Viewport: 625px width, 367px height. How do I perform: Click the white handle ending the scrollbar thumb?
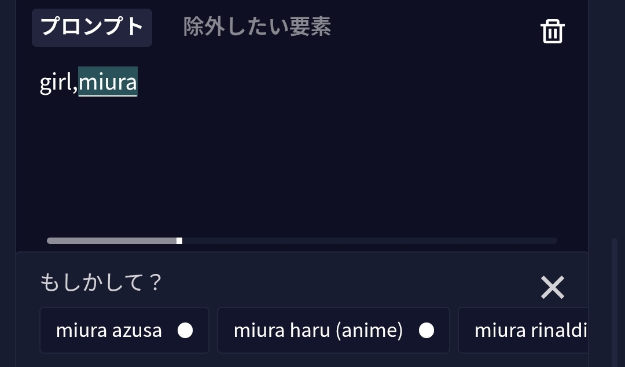click(x=179, y=240)
